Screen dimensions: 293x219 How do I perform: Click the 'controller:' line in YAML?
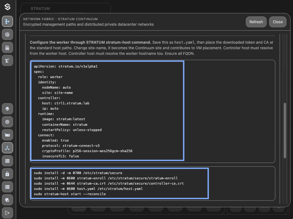[x=49, y=98]
